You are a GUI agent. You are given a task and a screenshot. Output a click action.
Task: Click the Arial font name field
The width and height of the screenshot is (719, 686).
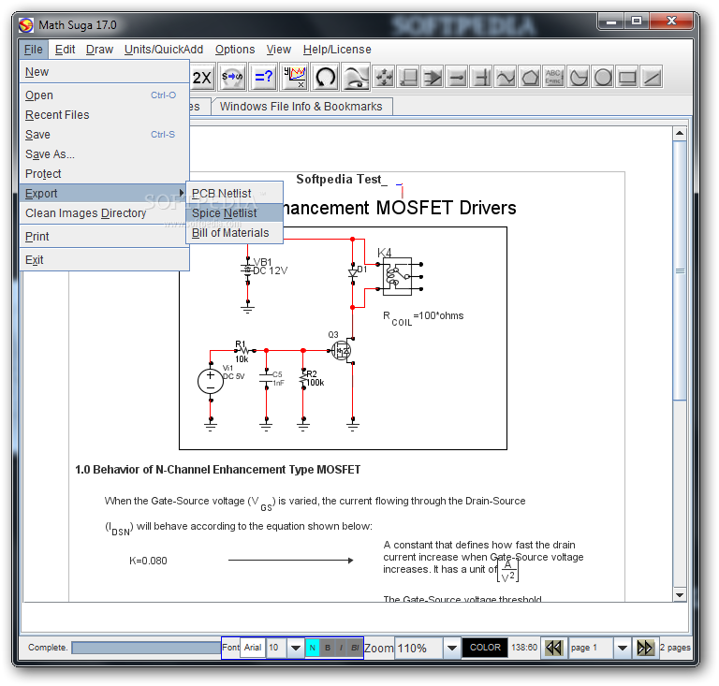coord(253,648)
